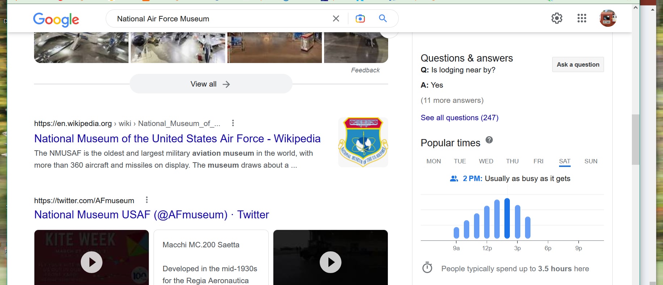Click the people icon beside 2 PM

454,179
